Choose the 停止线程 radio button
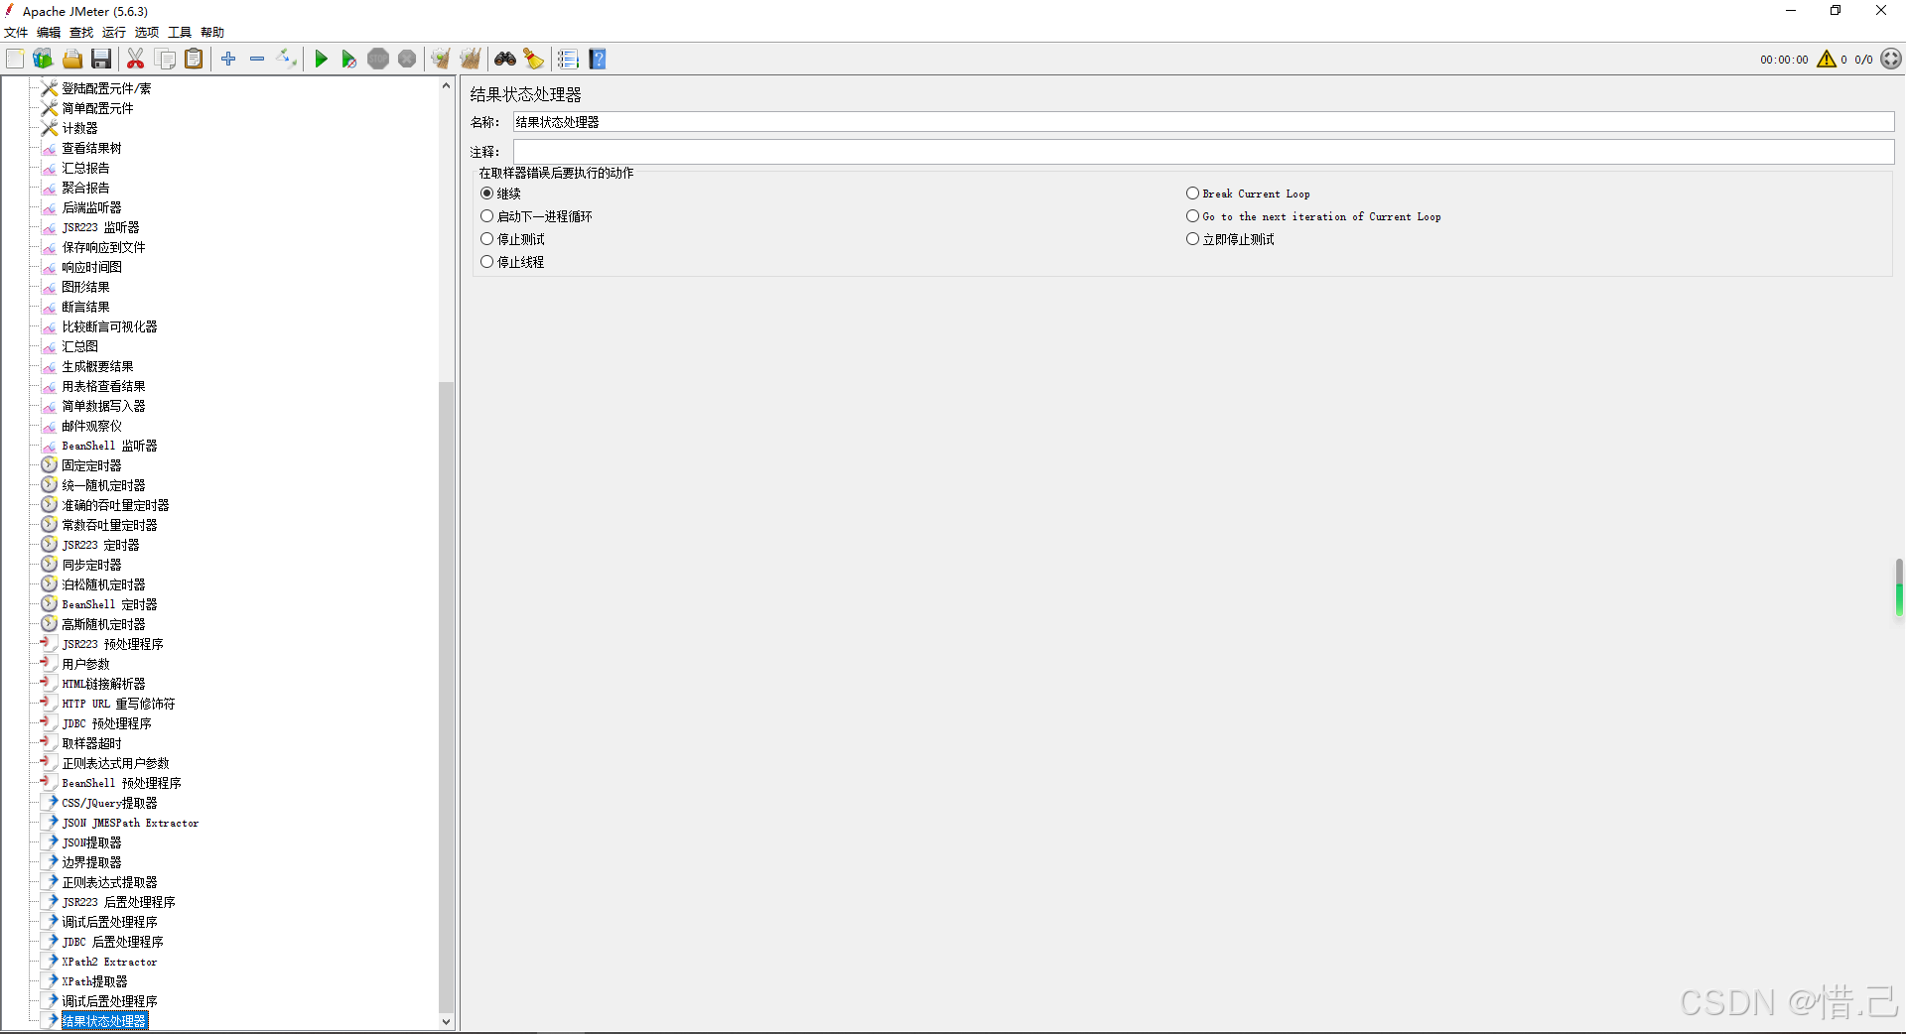The width and height of the screenshot is (1906, 1034). click(487, 262)
